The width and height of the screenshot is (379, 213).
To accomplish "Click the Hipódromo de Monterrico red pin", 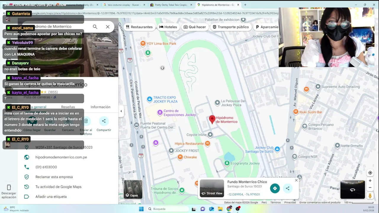I will coord(212,120).
